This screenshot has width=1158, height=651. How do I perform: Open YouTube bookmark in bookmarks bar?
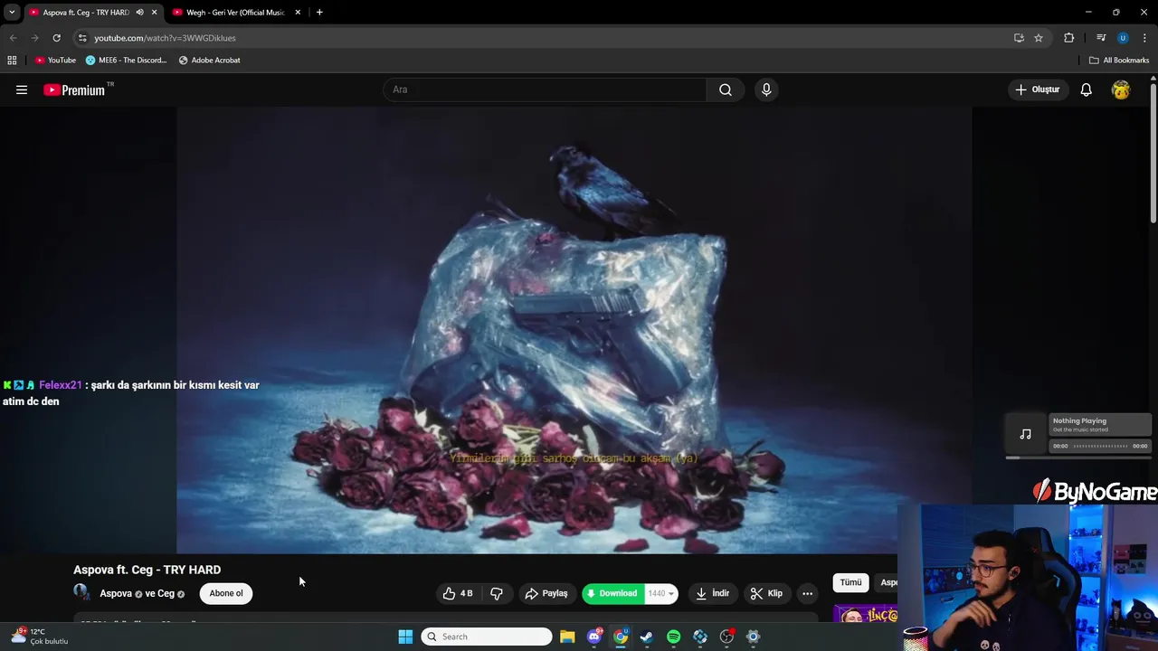point(55,61)
